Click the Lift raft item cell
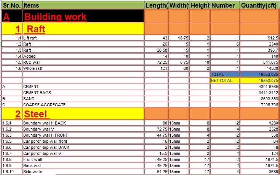280x175 pixels. 83,38
